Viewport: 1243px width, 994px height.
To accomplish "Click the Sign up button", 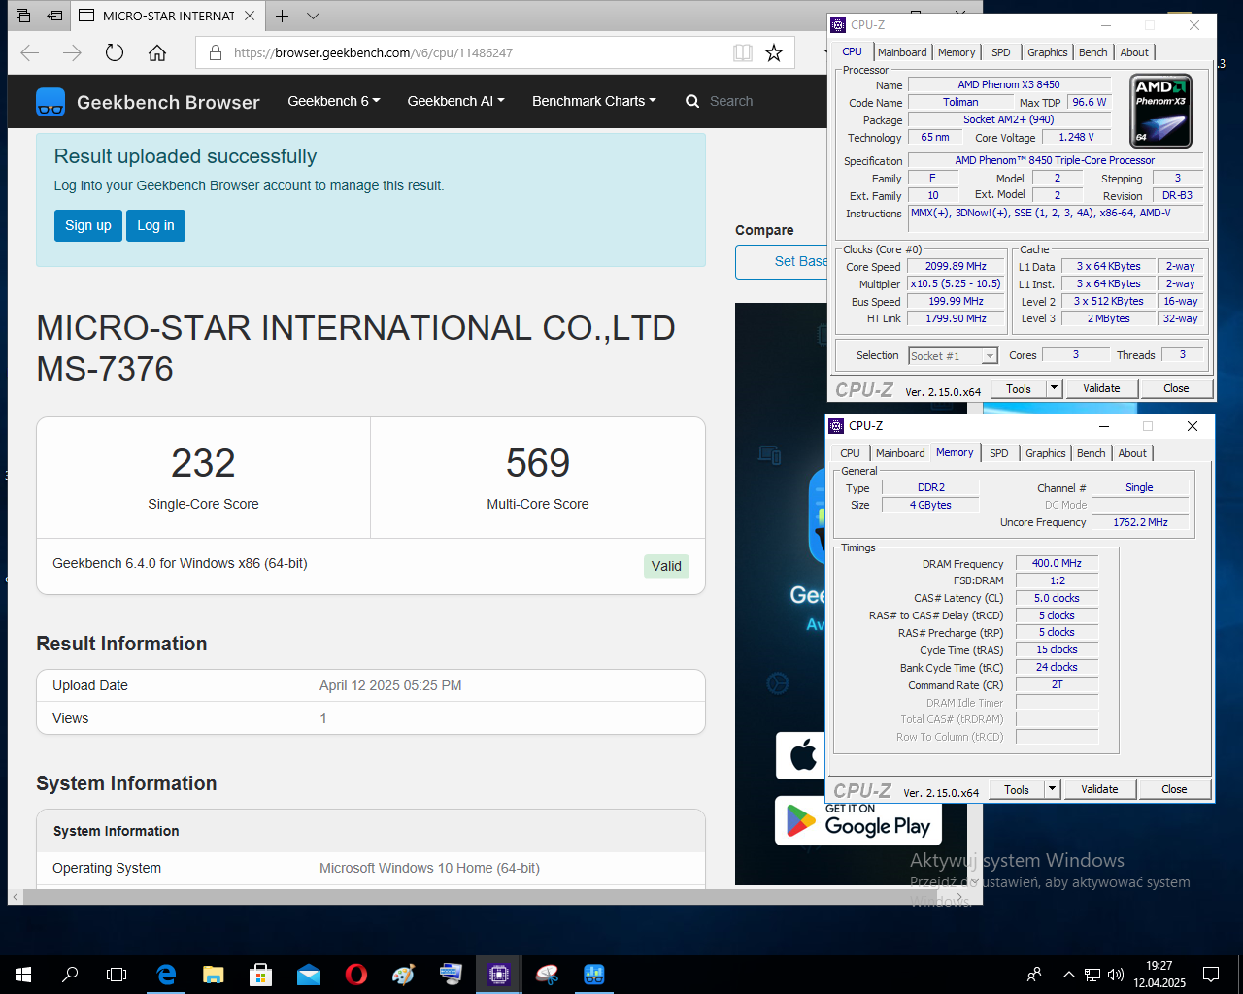I will 88,225.
